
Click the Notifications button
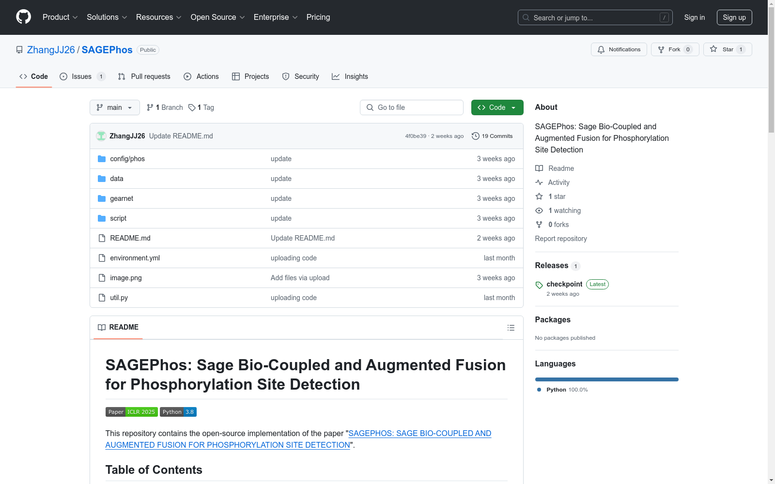tap(619, 49)
